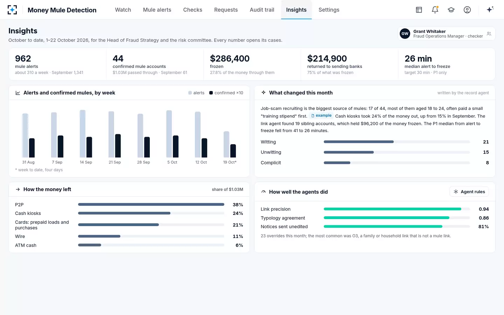Click the ATM cash channel row

129,245
